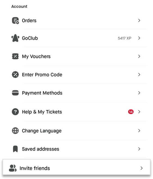Select the Enter Promo Code label
This screenshot has width=153, height=179.
click(42, 75)
